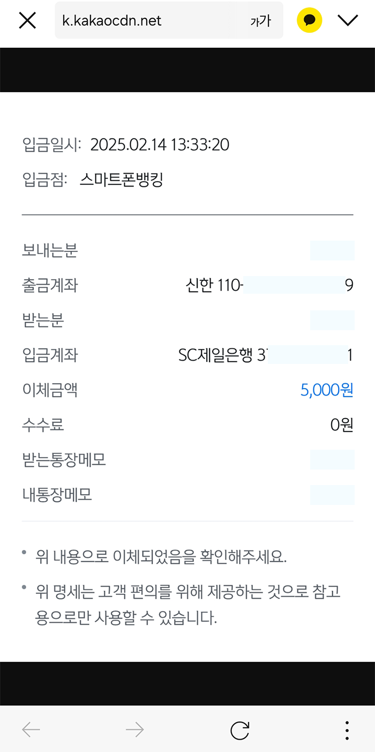Close the browser with the X icon
The height and width of the screenshot is (752, 375).
pos(27,20)
